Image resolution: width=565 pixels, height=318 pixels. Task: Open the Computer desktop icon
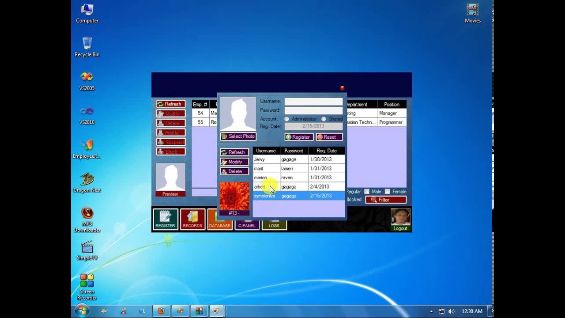(x=87, y=13)
